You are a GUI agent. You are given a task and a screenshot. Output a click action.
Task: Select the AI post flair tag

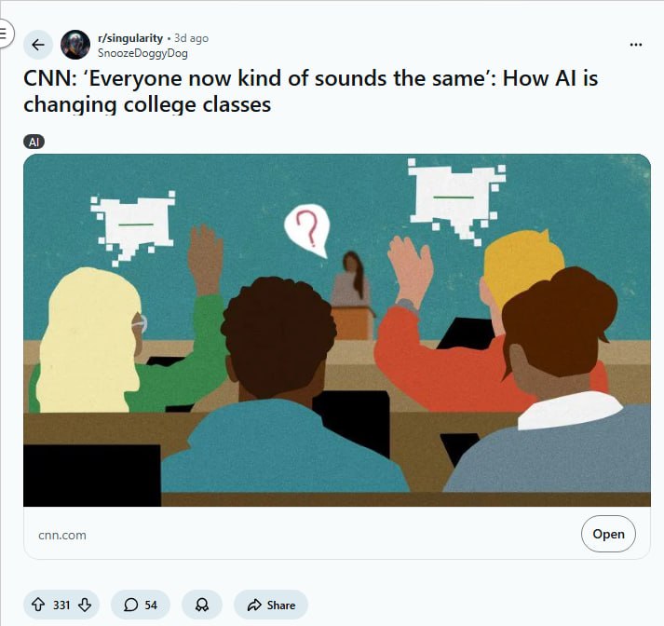pyautogui.click(x=34, y=142)
